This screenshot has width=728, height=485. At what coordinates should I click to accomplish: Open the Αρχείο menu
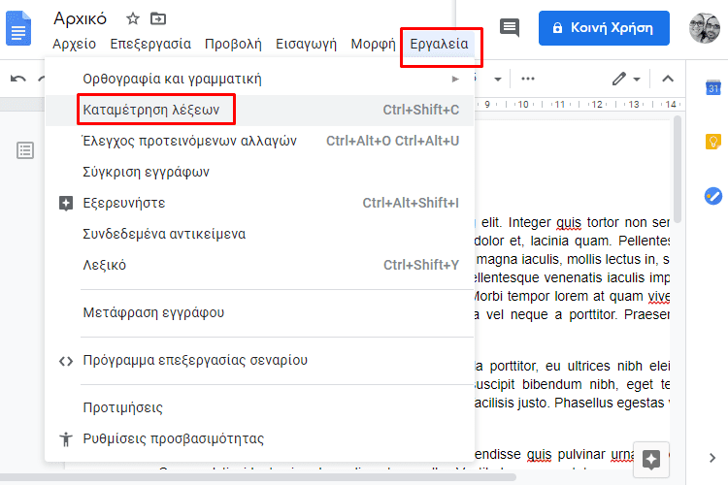coord(75,44)
